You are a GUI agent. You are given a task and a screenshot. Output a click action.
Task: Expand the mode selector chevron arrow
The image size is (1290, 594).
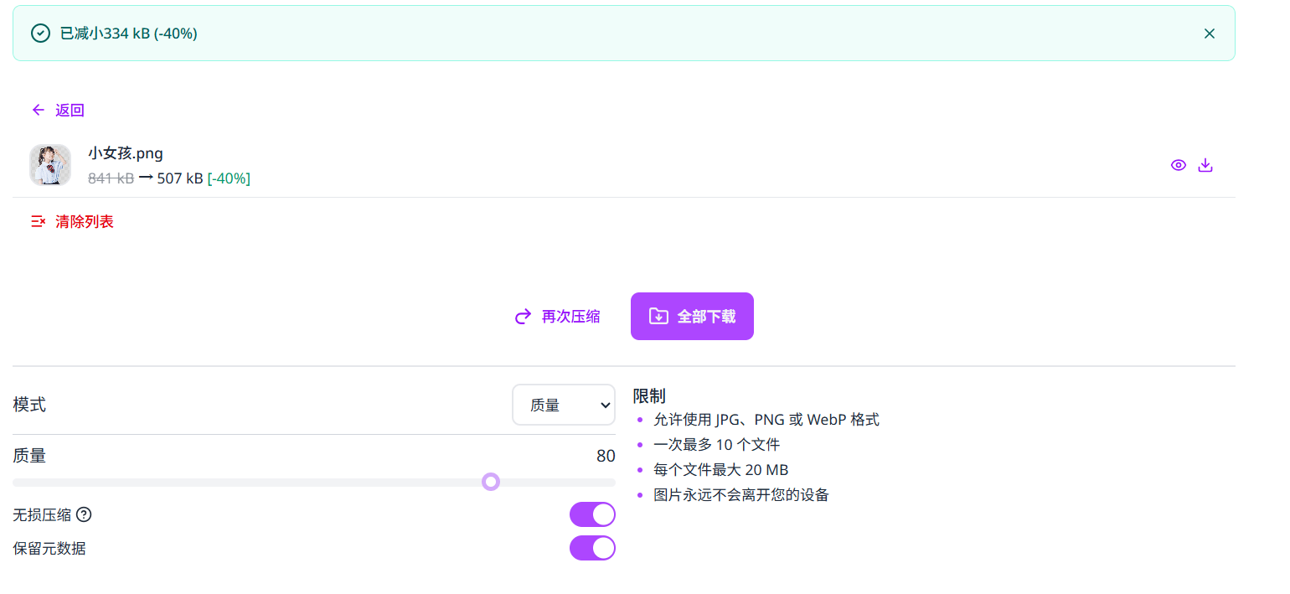[606, 405]
